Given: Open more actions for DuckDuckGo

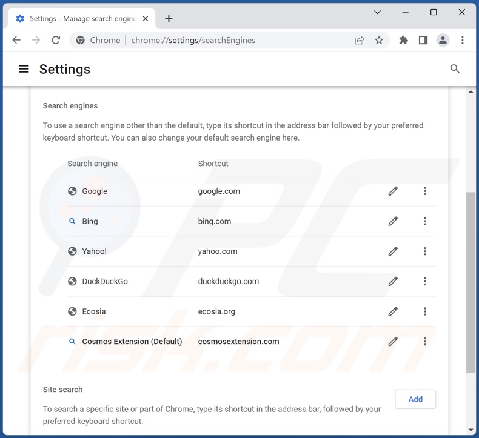Looking at the screenshot, I should (x=425, y=281).
